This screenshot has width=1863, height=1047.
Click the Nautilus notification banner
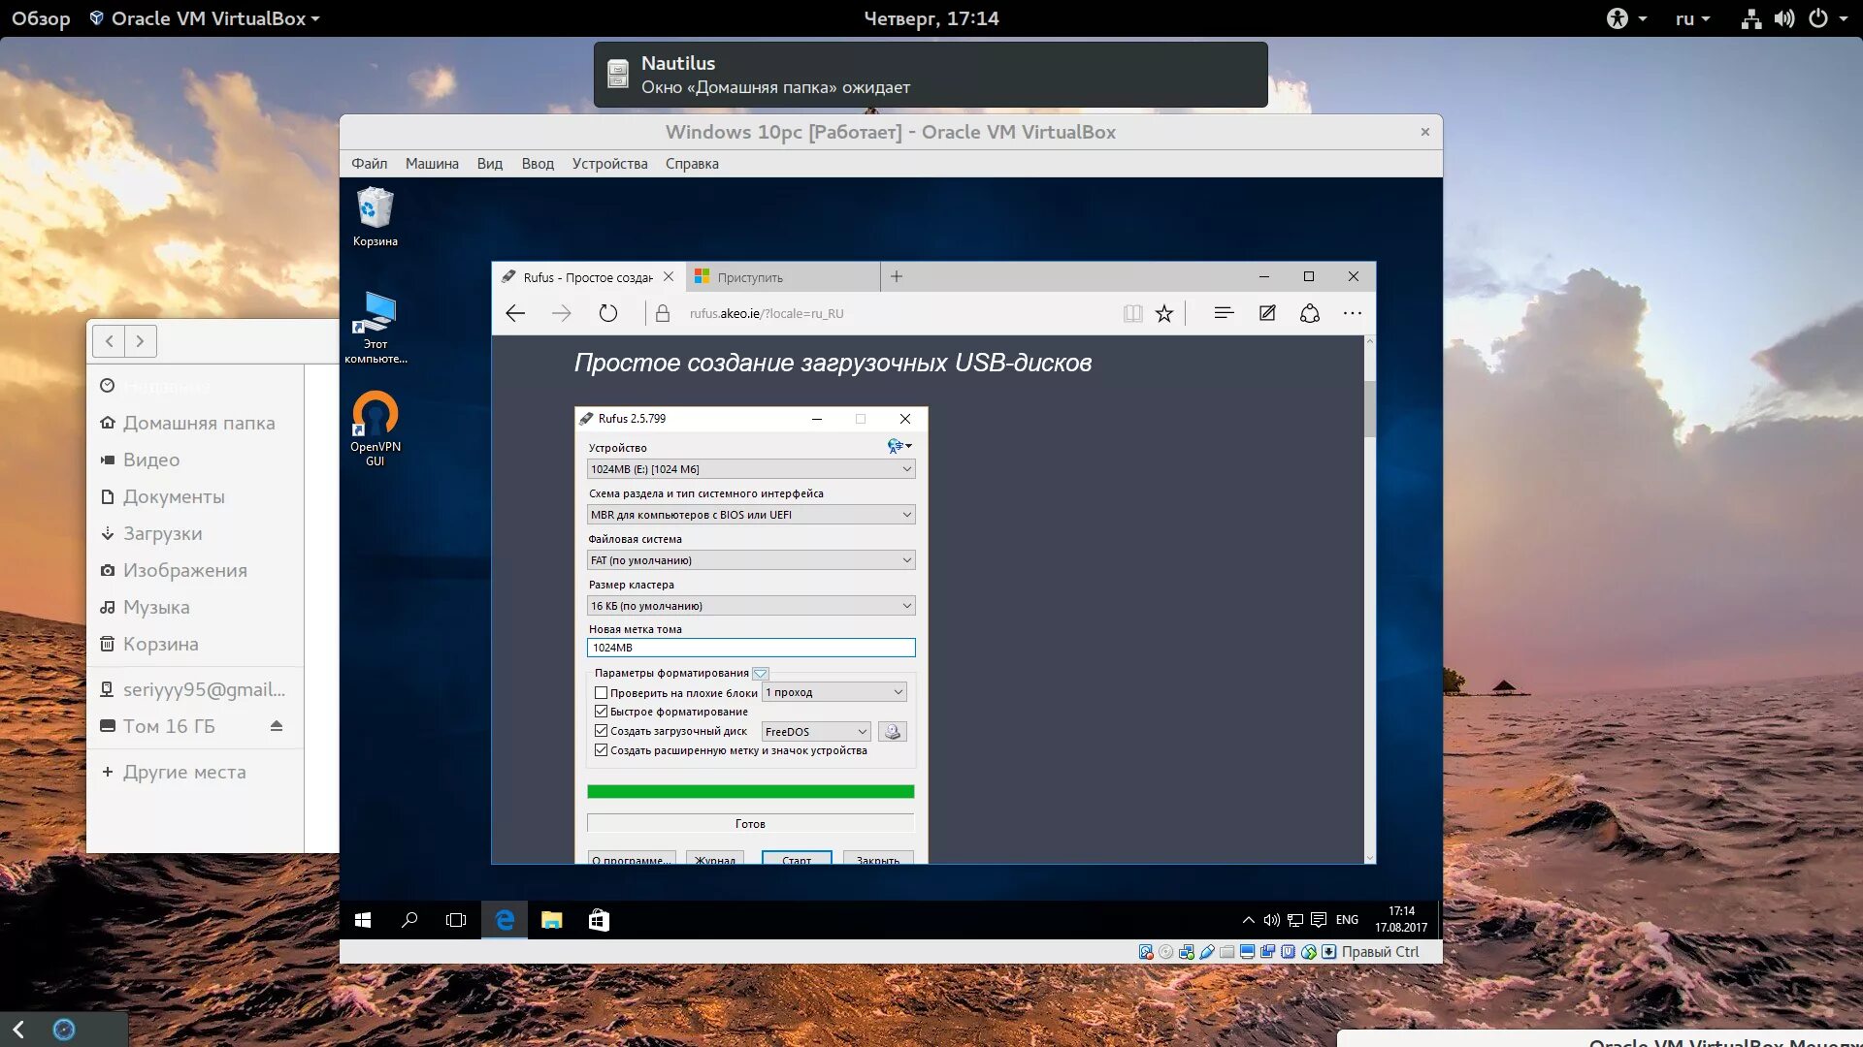[x=931, y=75]
